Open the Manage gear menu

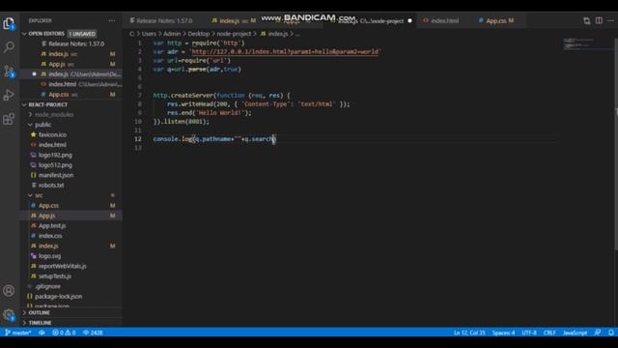tap(9, 315)
